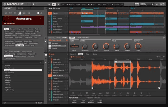Select the Sounds icon in library selector

(15, 13)
